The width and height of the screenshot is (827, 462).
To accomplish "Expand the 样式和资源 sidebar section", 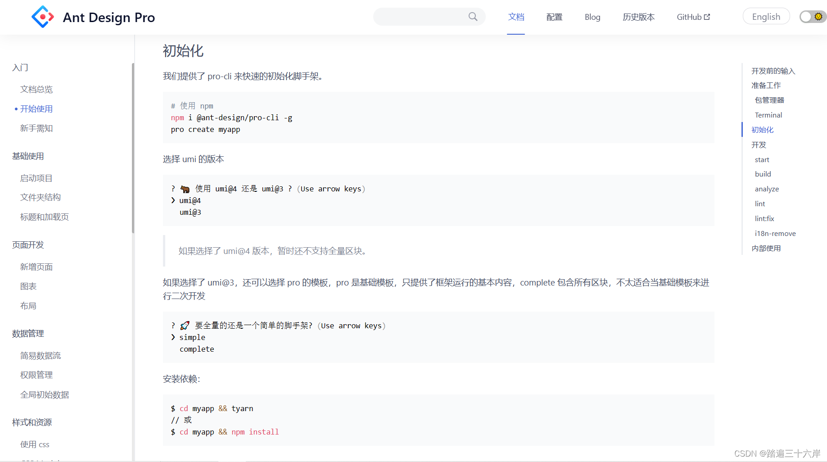I will point(32,422).
